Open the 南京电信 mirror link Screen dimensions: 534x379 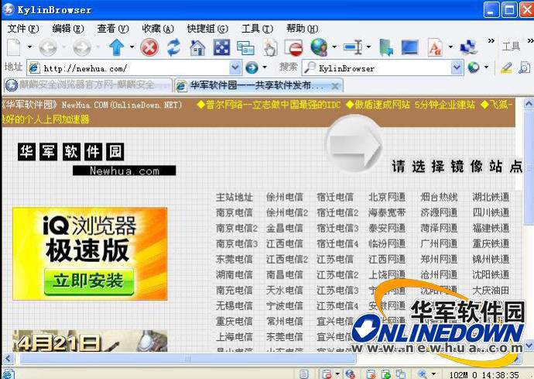click(234, 212)
